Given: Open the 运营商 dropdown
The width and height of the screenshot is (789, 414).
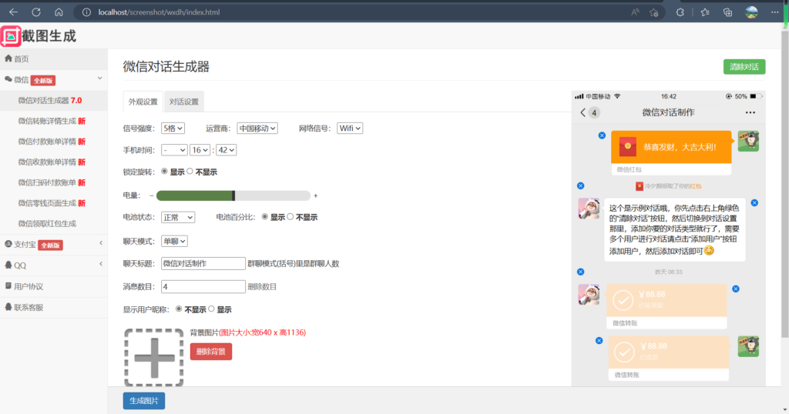Looking at the screenshot, I should [x=257, y=128].
